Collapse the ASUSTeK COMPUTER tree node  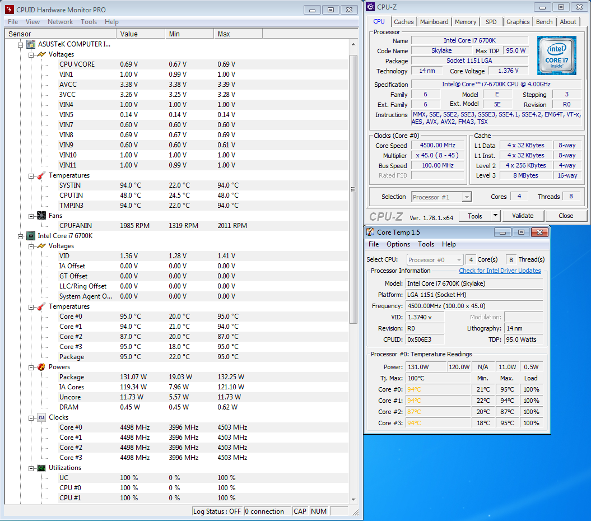tap(21, 45)
